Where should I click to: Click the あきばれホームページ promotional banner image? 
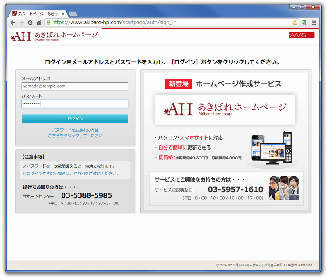coord(225,109)
